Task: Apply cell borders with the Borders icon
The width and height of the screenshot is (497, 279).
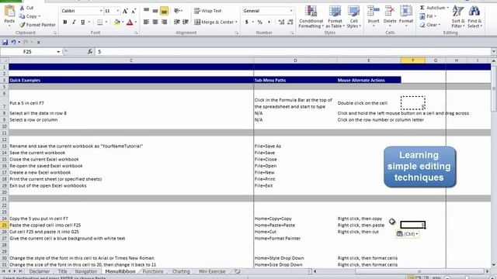Action: (x=100, y=22)
